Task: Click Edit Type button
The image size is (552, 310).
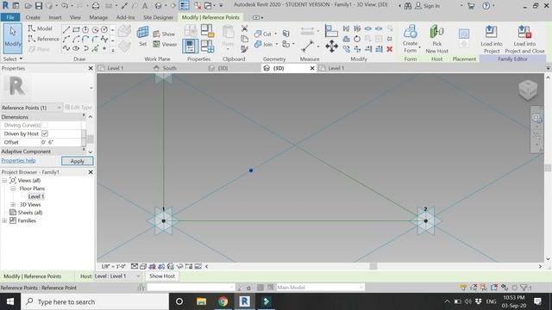Action: 78,107
